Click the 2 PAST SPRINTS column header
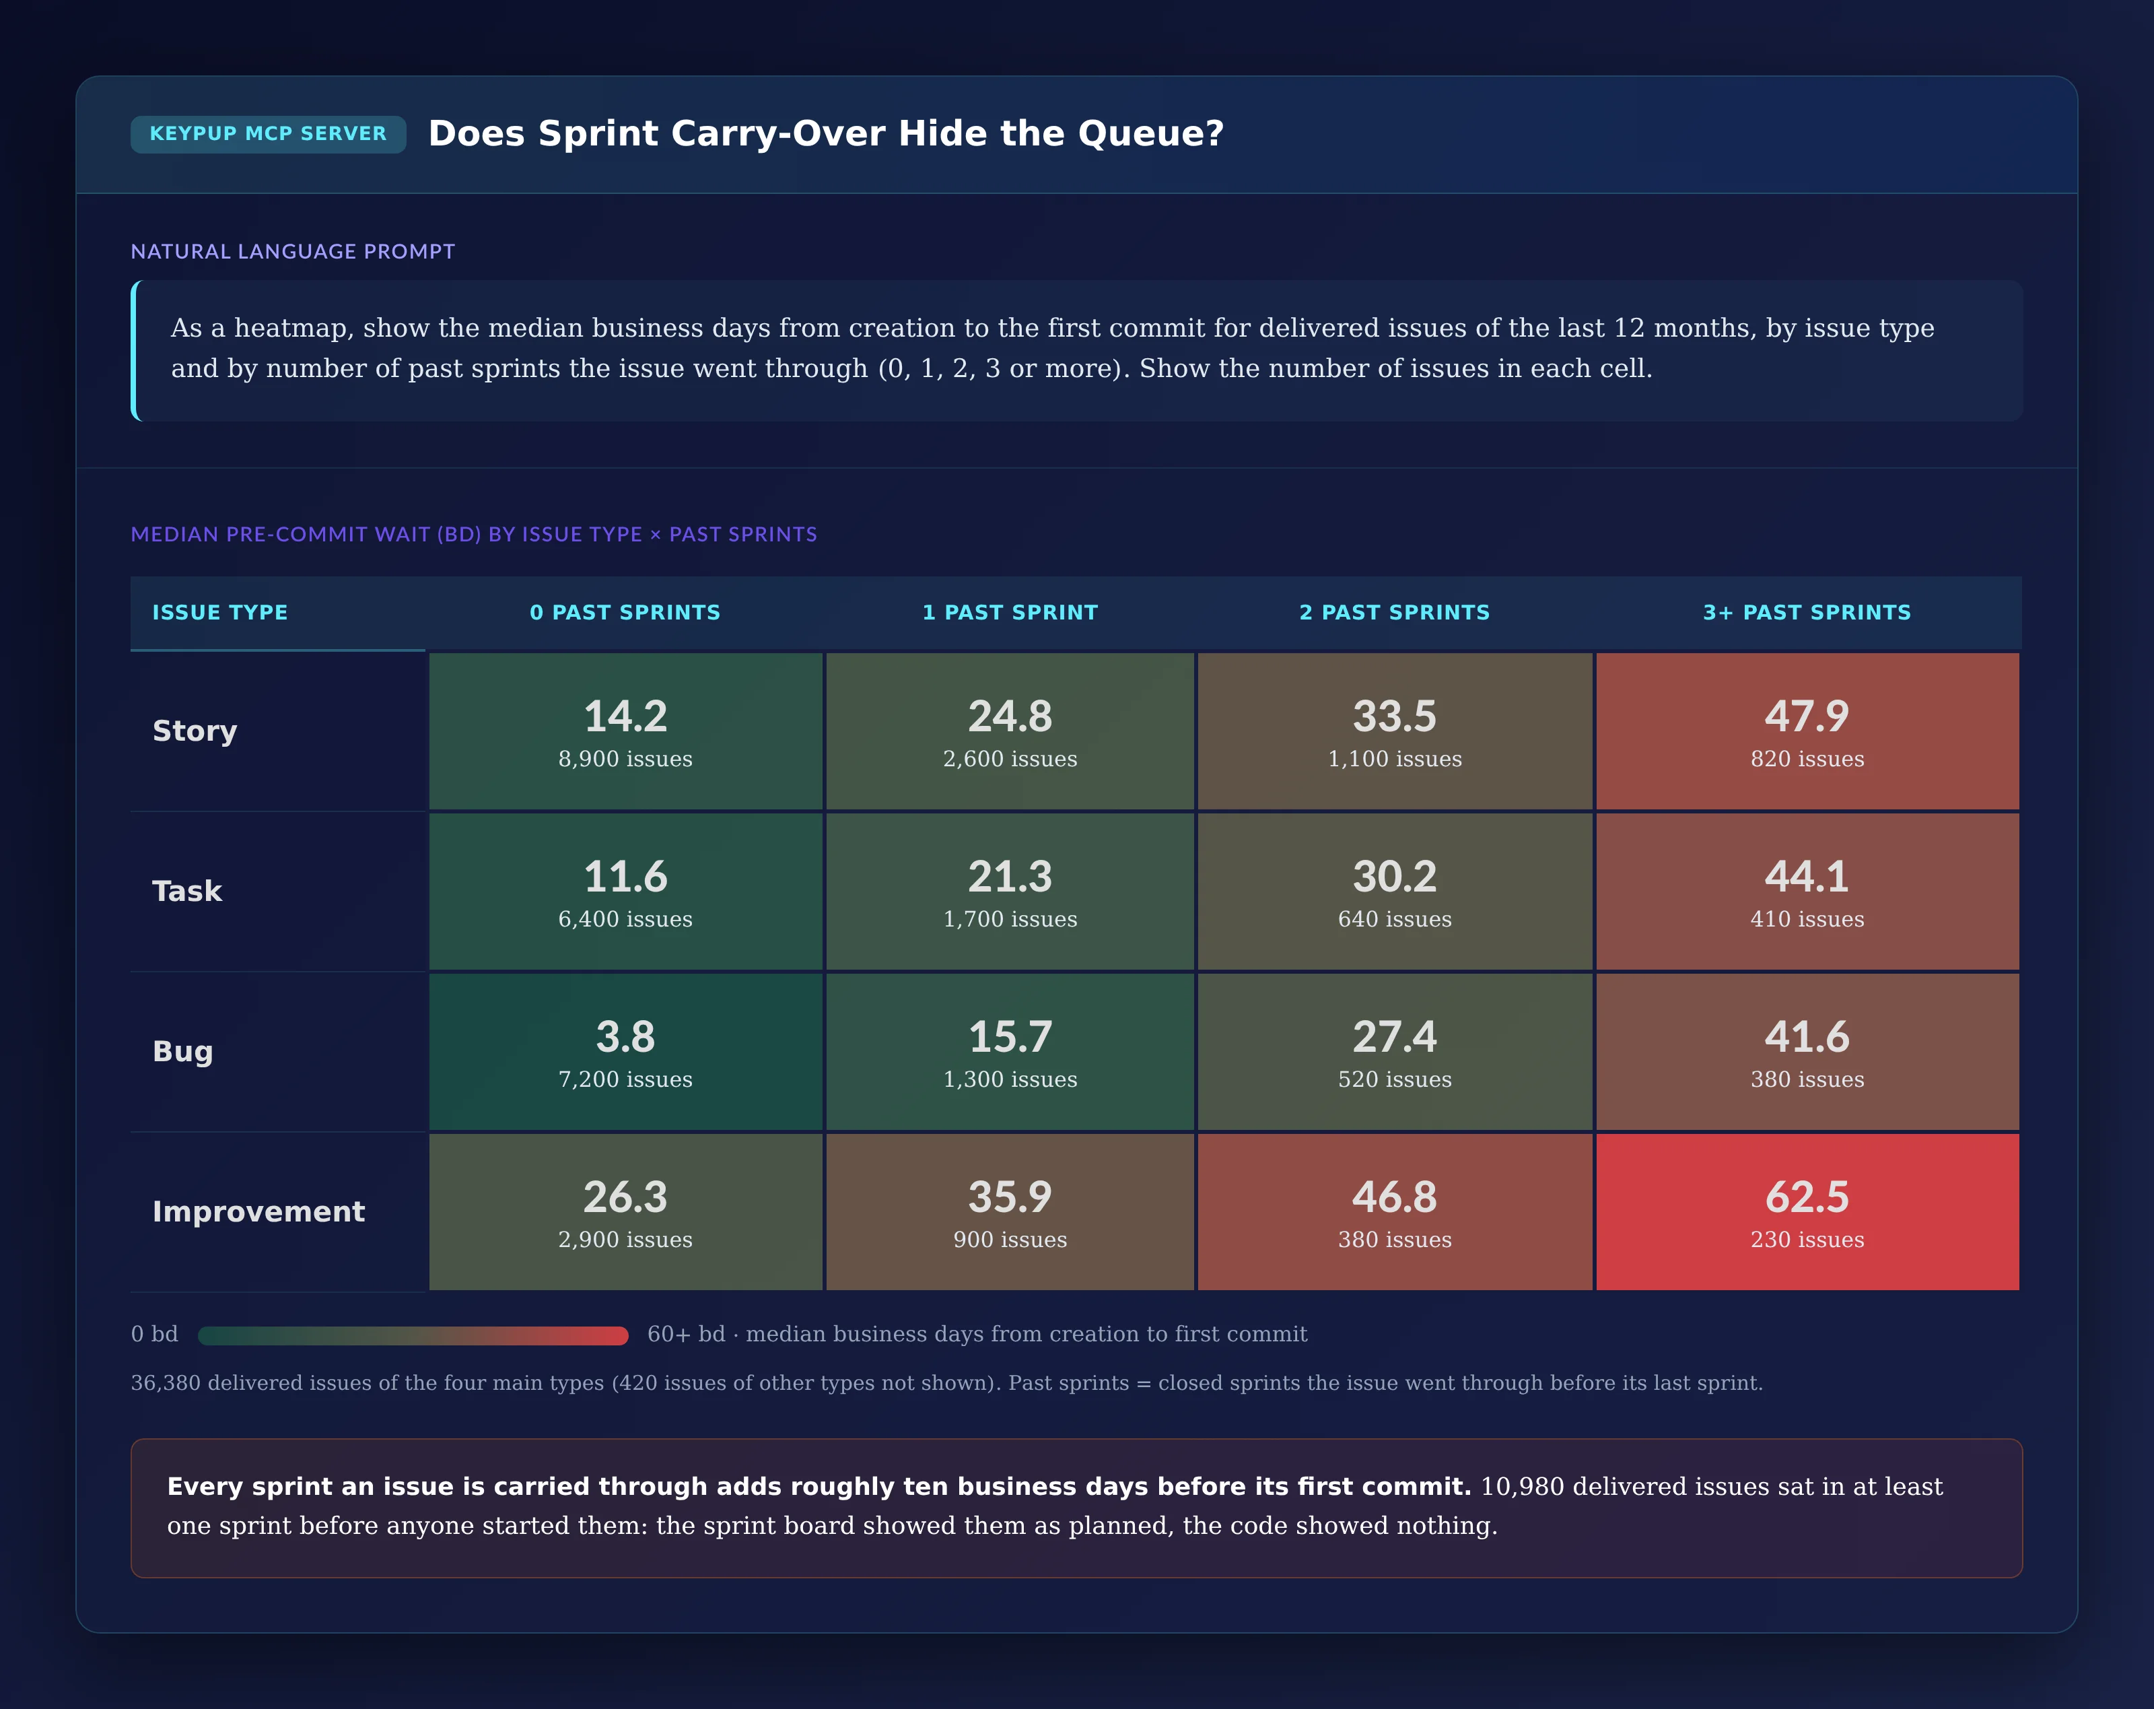The image size is (2154, 1709). pos(1395,613)
